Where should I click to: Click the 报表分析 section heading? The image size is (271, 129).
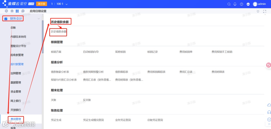[x=57, y=62]
